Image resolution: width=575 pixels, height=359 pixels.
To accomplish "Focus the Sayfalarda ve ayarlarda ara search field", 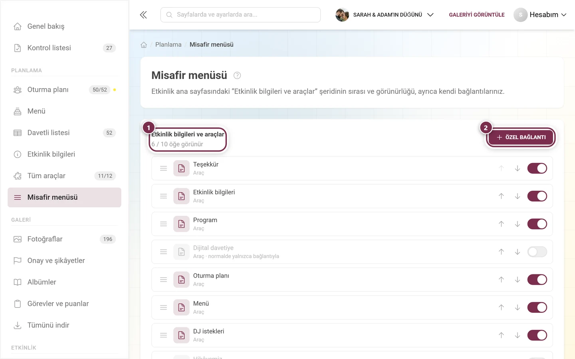I will tap(240, 15).
